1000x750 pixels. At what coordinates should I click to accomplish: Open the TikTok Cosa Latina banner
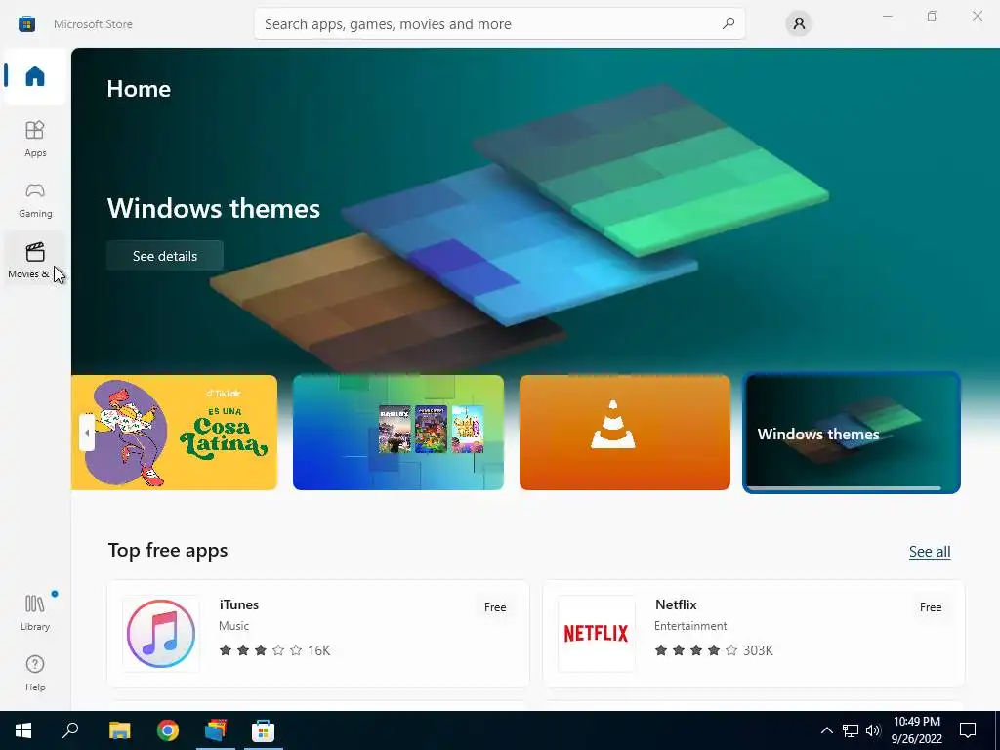174,433
